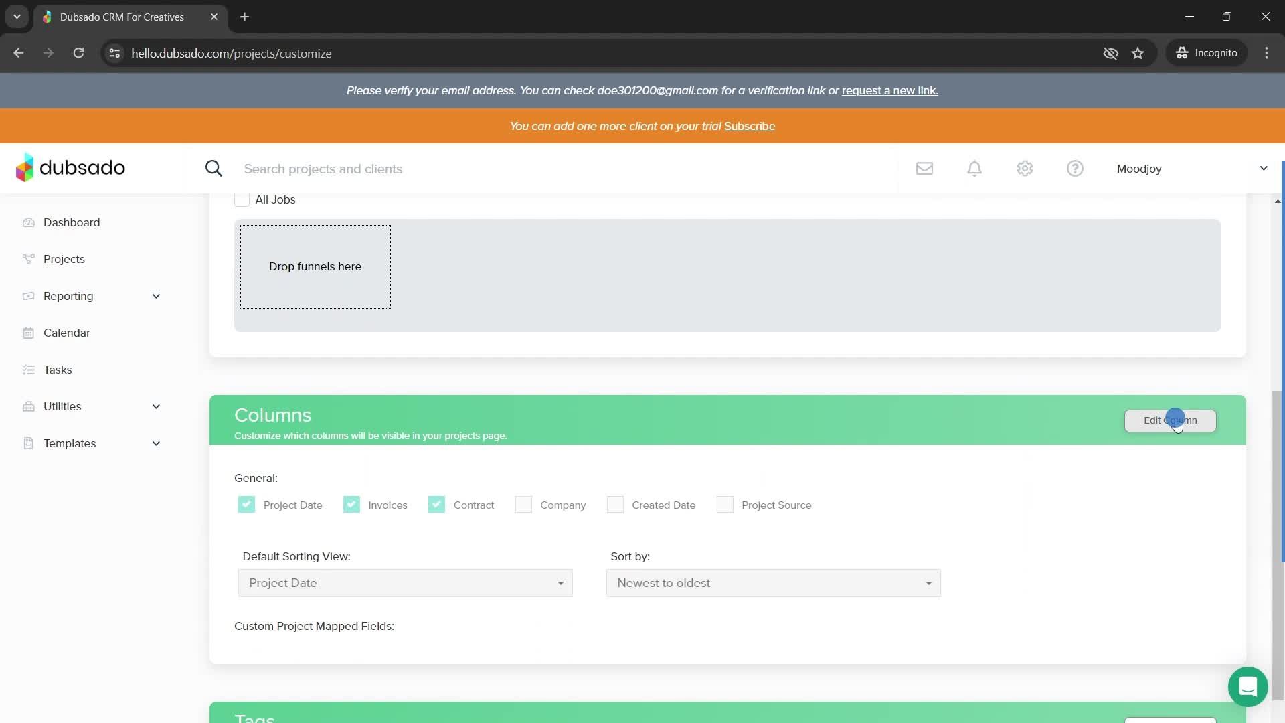Uncheck the Project Date column

point(246,505)
